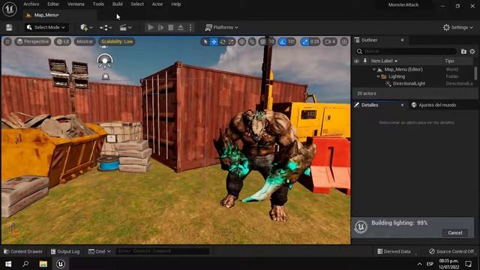Open the Ajustes del mundo tab
This screenshot has height=270, width=480.
click(437, 105)
